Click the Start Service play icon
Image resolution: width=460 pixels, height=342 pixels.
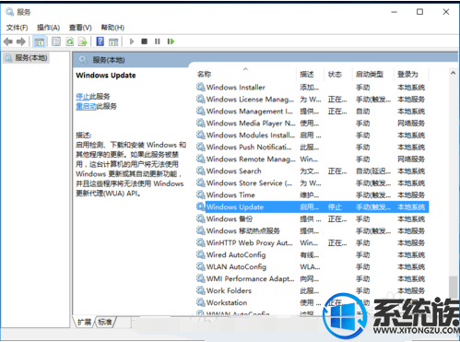132,41
